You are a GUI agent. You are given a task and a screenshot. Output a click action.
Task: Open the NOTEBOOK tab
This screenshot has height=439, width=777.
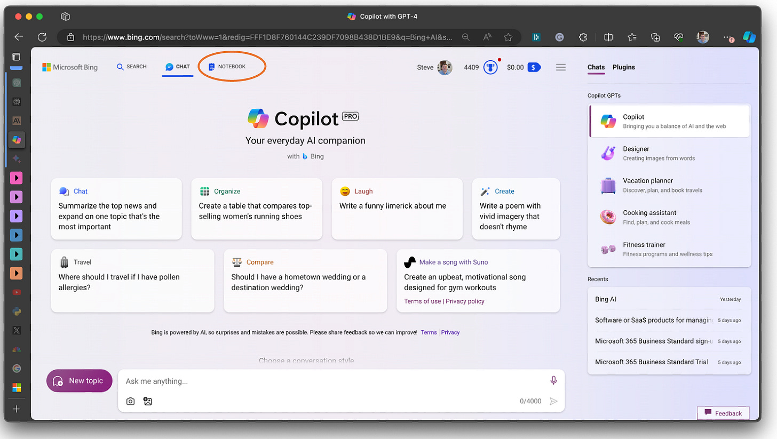pos(227,67)
